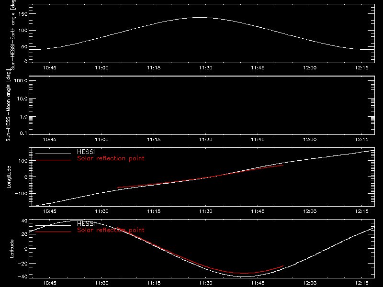This screenshot has height=287, width=383.
Task: Click the 12:00 time label of Longitude plot
Action: pos(310,211)
